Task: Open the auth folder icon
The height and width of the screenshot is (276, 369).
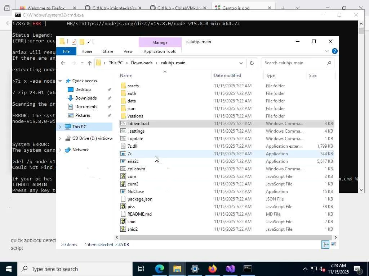Action: point(123,93)
